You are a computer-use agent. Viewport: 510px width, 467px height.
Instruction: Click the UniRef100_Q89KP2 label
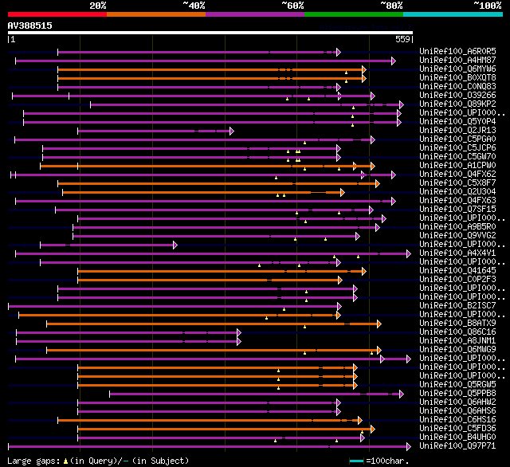click(x=457, y=104)
